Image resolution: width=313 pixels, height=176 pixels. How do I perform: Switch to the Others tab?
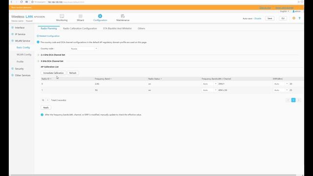[141, 28]
